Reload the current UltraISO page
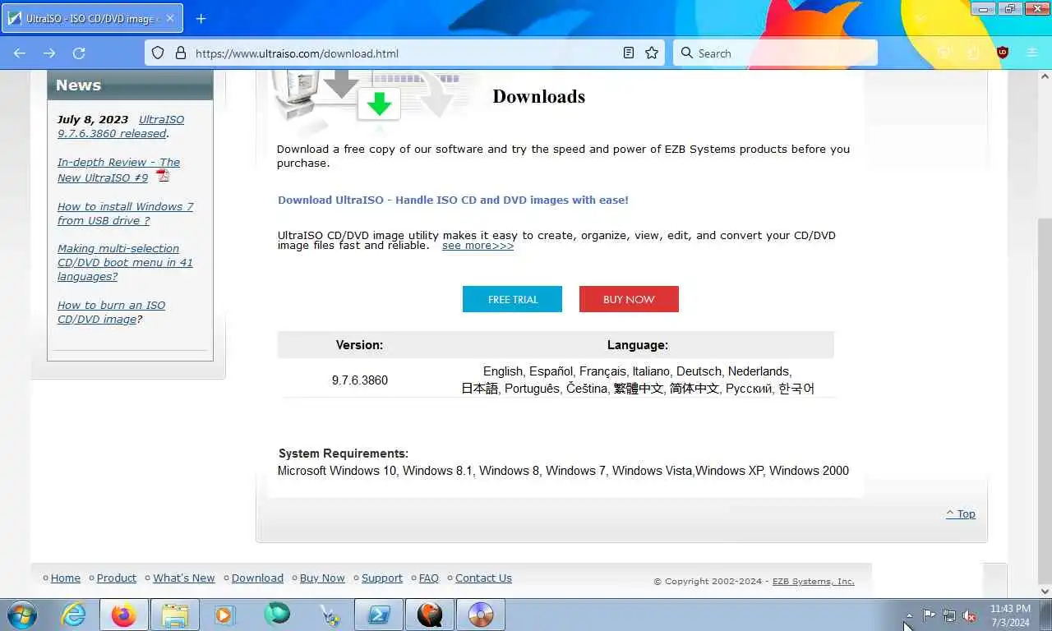The image size is (1052, 631). (x=79, y=53)
